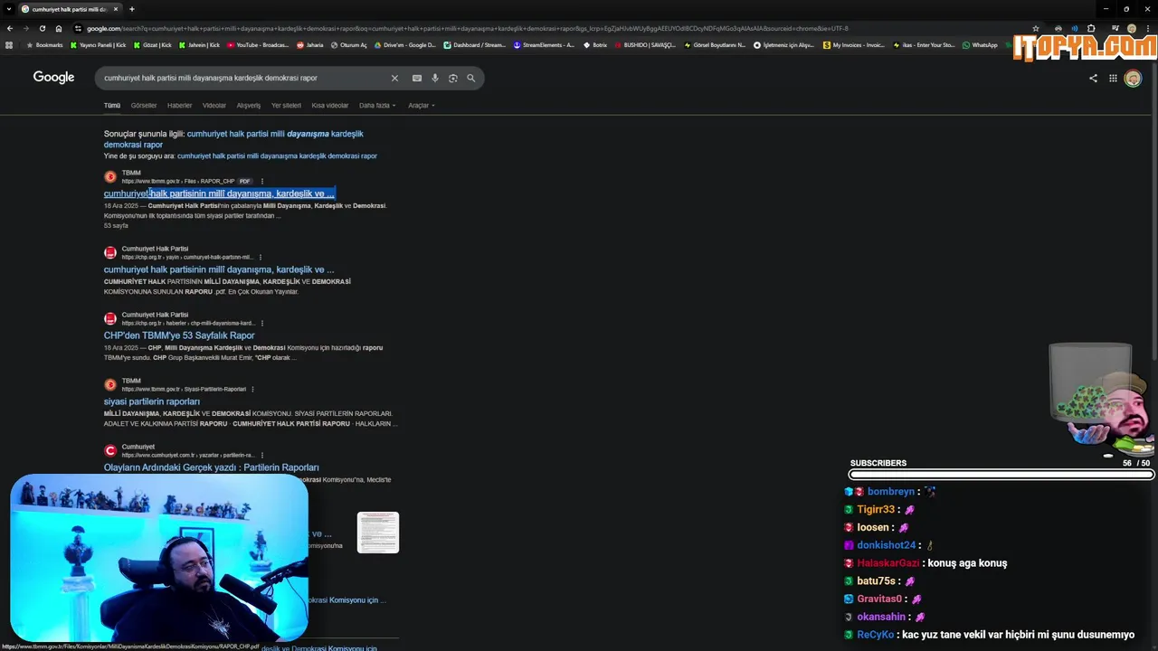Open the apps shortcut in bookmarks bar
This screenshot has height=651, width=1158.
pos(9,44)
